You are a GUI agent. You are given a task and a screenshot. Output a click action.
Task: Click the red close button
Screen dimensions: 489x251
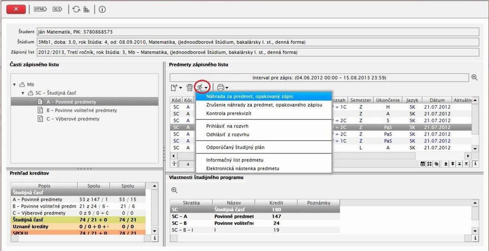coord(16,9)
